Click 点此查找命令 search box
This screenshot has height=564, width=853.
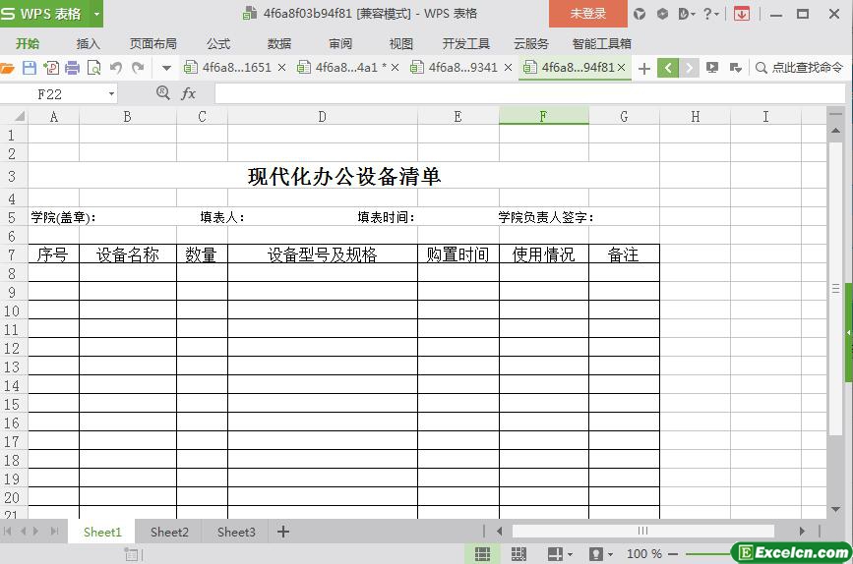point(800,68)
